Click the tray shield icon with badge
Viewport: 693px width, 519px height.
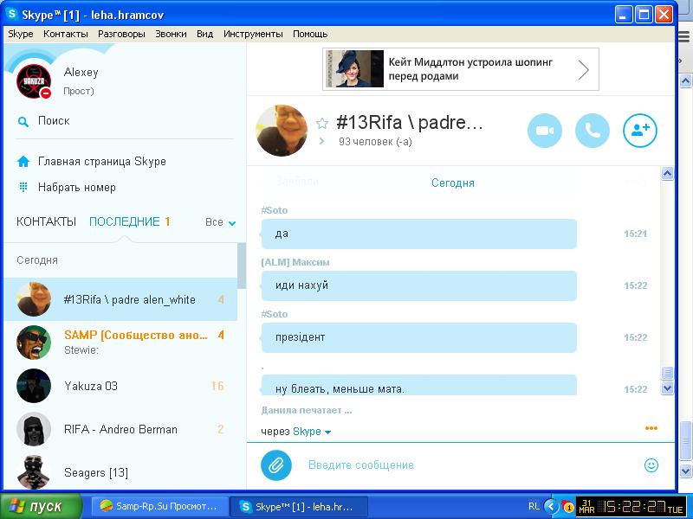coord(567,506)
